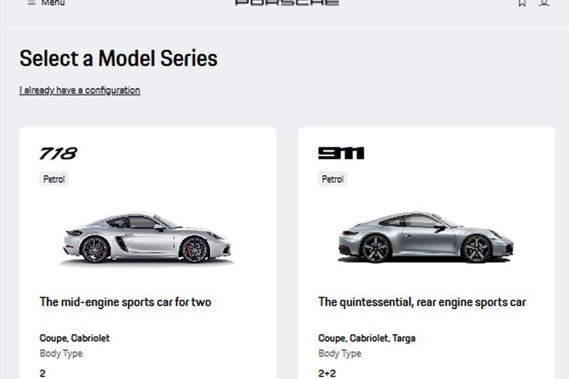Click the 911 model logo
The image size is (569, 379).
click(x=341, y=153)
